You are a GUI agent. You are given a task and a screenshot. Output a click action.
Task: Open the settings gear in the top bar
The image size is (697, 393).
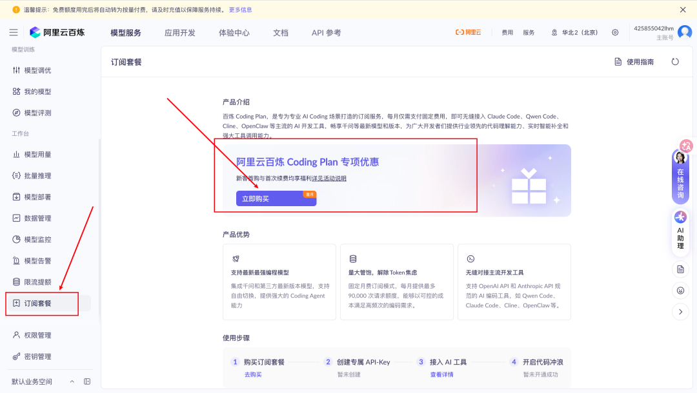tap(615, 32)
